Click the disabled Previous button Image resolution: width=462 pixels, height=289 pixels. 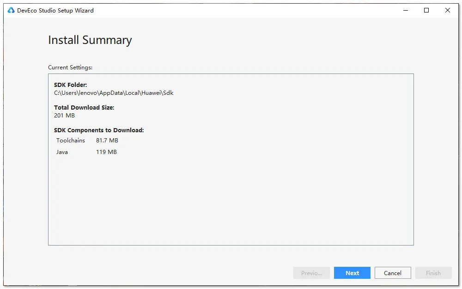311,273
